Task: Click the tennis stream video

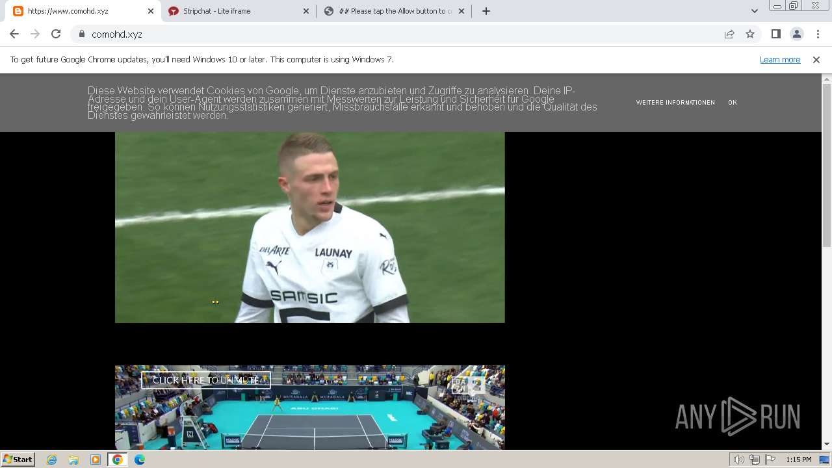Action: click(x=309, y=408)
